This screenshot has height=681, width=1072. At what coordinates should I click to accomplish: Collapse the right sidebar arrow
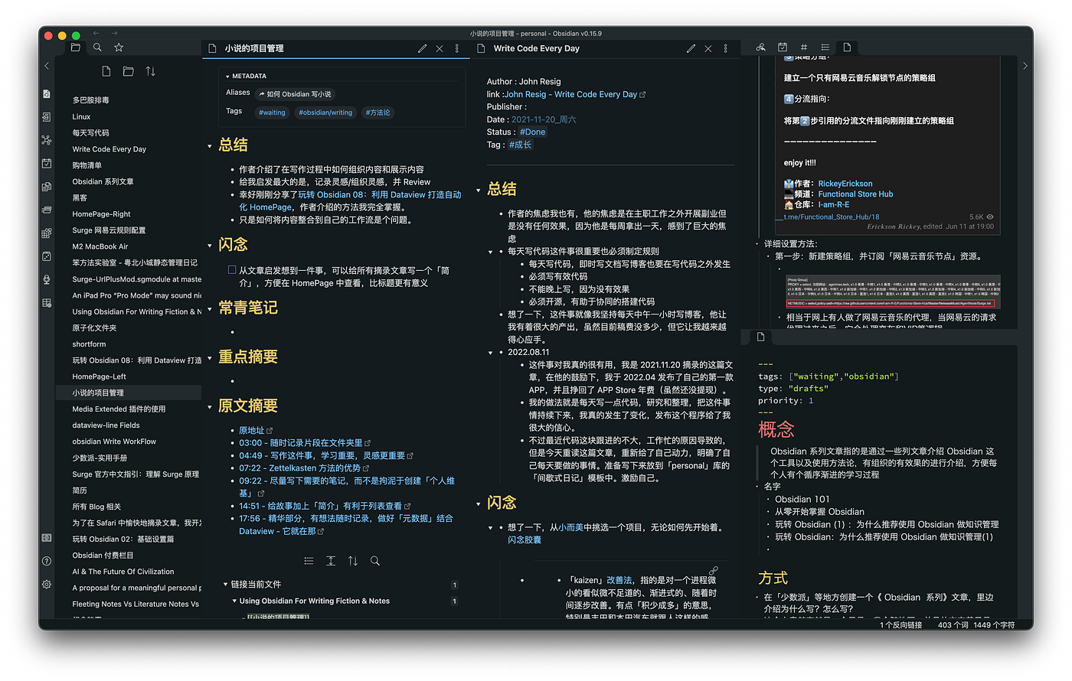click(1025, 66)
